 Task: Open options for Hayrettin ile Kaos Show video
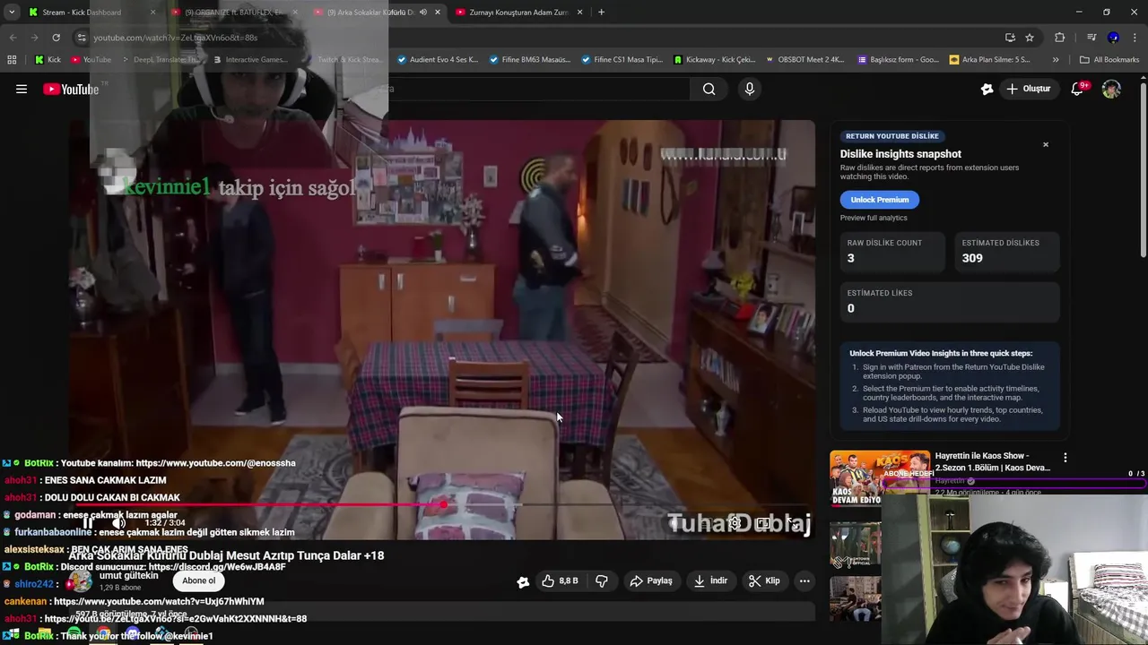click(x=1065, y=458)
